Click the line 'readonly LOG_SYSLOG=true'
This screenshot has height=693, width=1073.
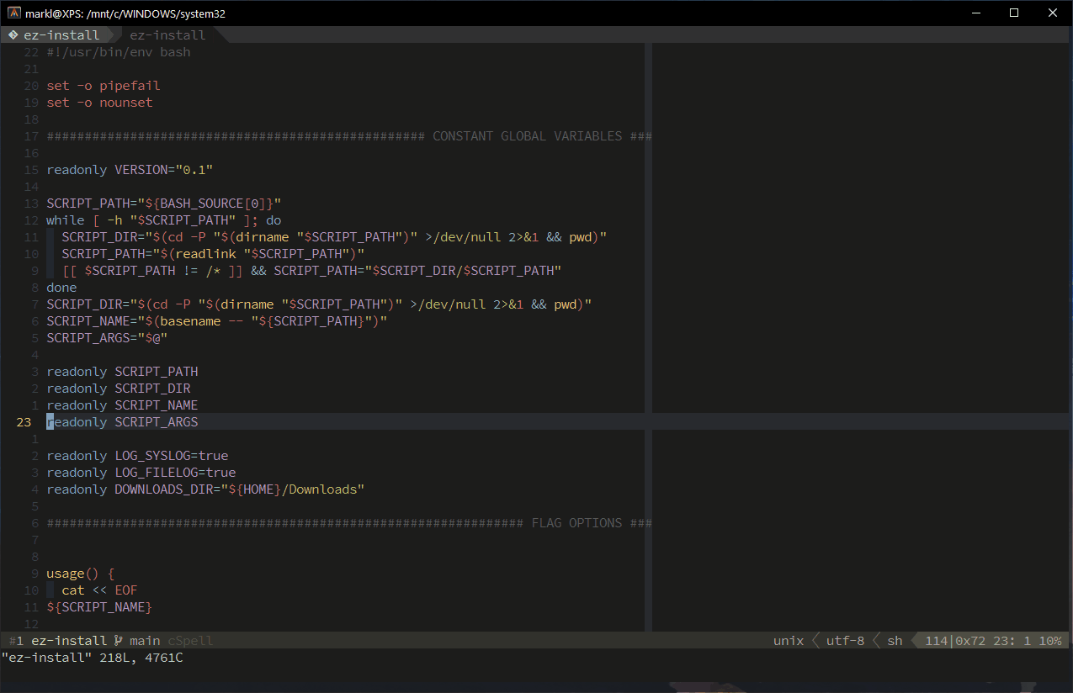click(x=137, y=456)
